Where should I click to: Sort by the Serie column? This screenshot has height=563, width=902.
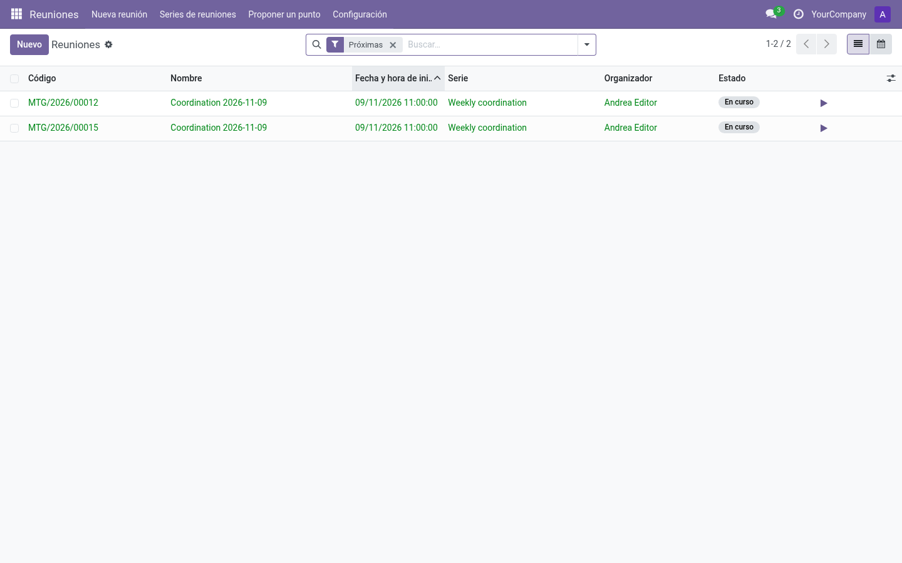523,78
